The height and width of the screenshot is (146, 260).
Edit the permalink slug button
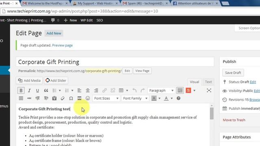pos(127,71)
